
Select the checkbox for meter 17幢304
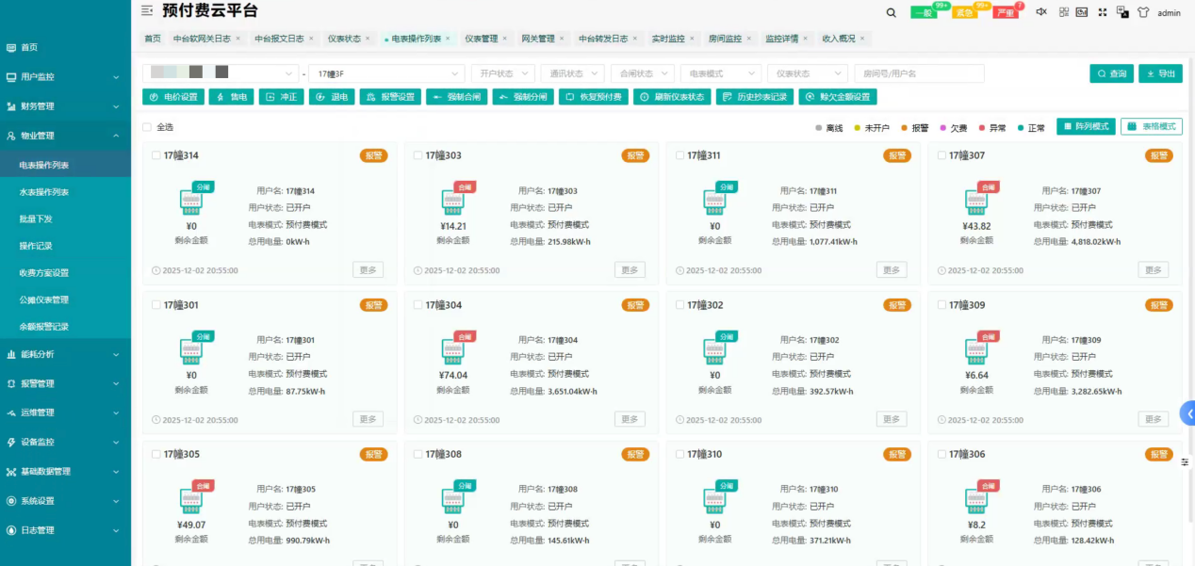tap(417, 305)
